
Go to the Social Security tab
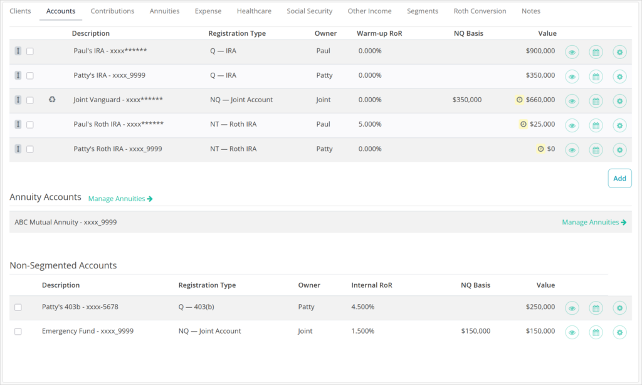tap(309, 11)
